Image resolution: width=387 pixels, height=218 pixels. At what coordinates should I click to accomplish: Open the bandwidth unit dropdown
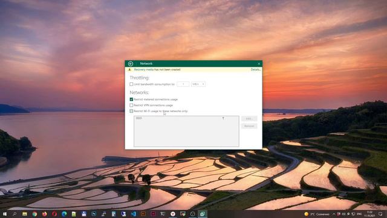198,84
